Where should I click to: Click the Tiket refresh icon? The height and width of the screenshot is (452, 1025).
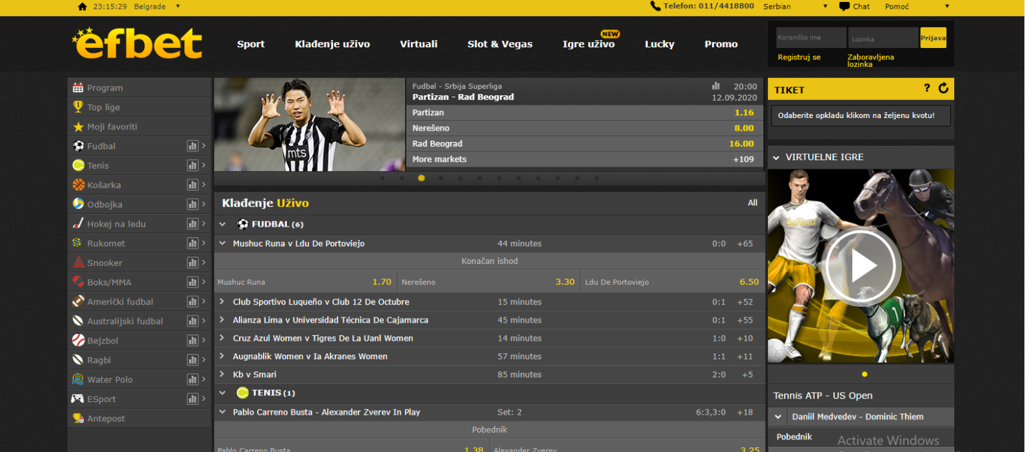pos(943,88)
